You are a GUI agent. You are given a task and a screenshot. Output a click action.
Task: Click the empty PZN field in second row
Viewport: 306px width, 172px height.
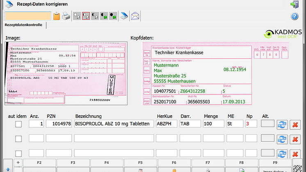[59, 138]
